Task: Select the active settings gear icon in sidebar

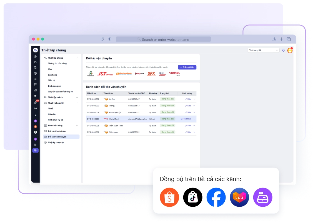Action: 35,150
